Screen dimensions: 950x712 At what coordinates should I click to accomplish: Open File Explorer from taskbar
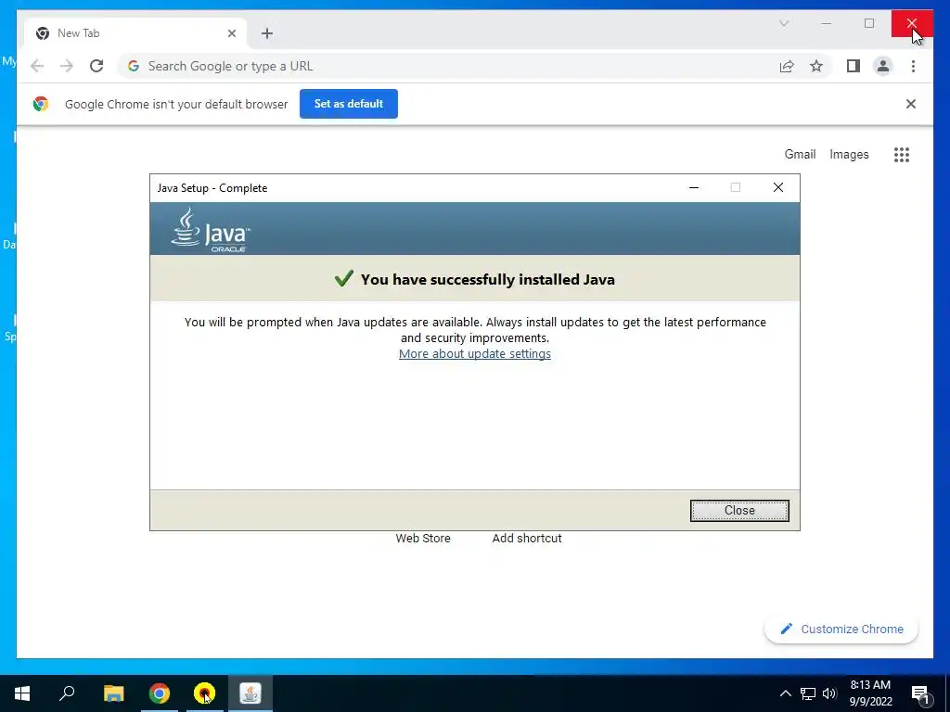113,693
